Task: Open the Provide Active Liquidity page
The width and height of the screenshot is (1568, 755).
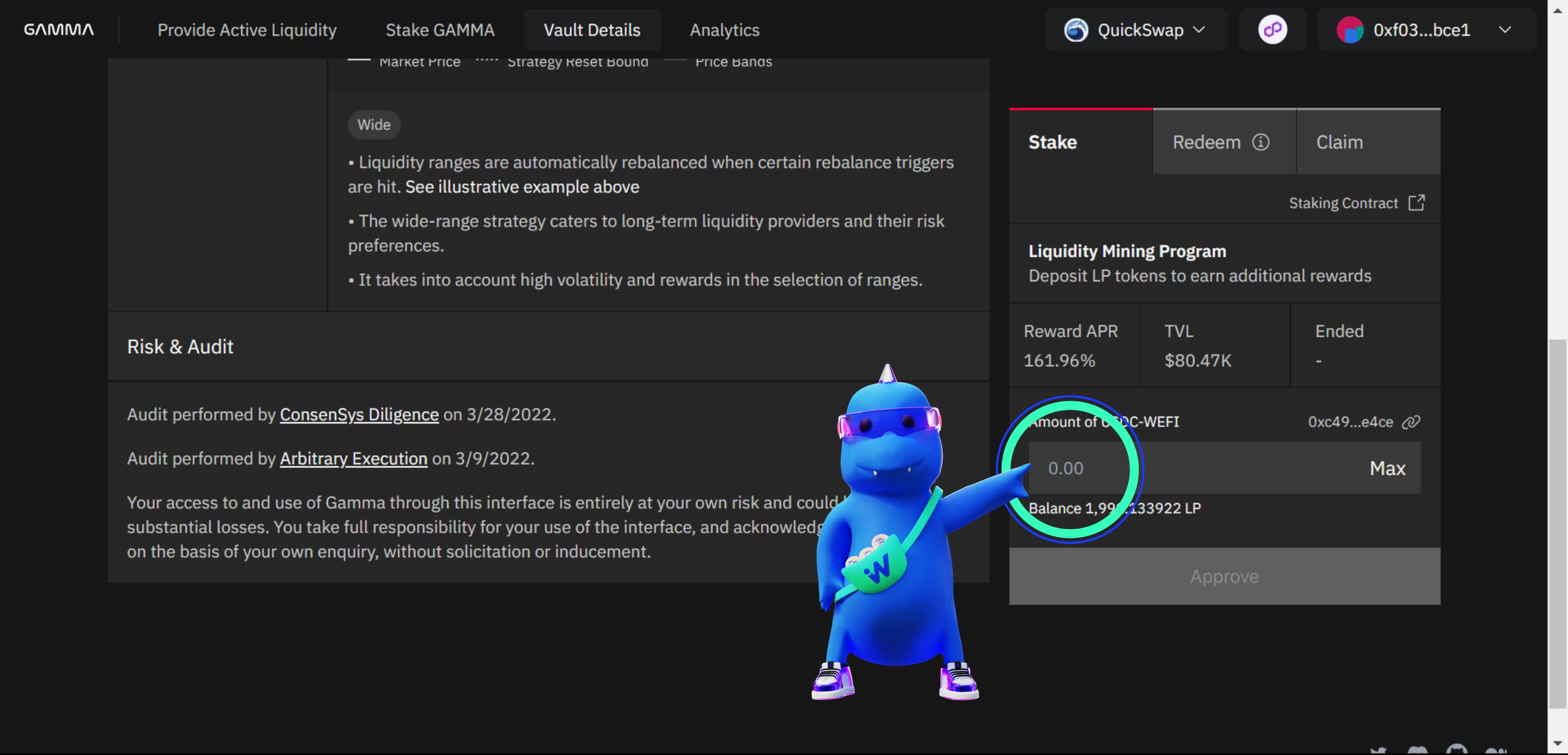Action: coord(247,30)
